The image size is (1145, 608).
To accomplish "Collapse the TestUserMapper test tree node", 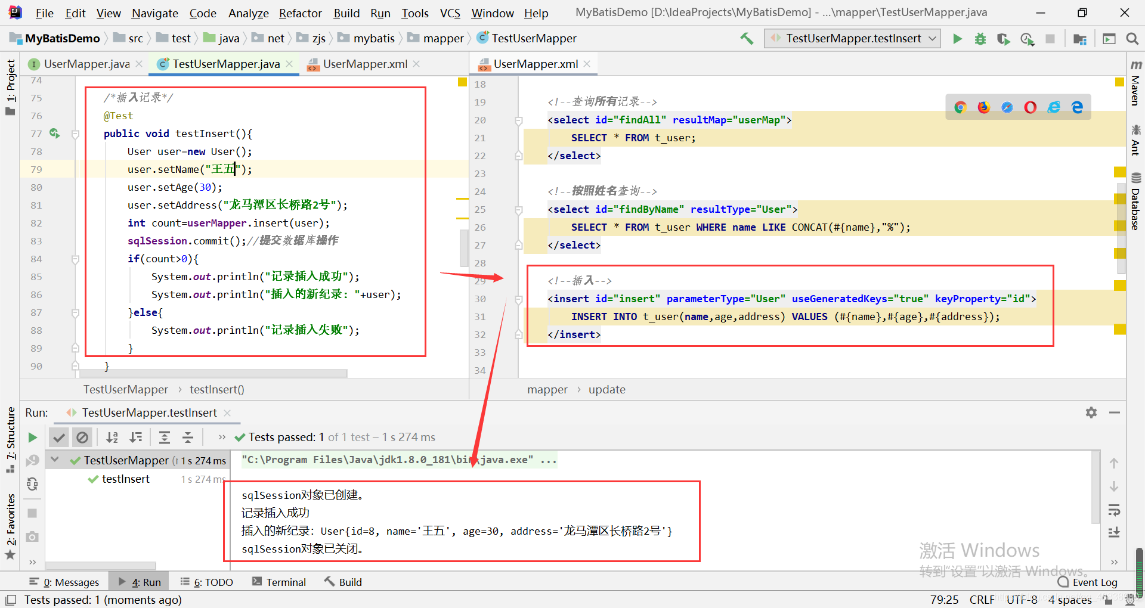I will click(x=55, y=460).
